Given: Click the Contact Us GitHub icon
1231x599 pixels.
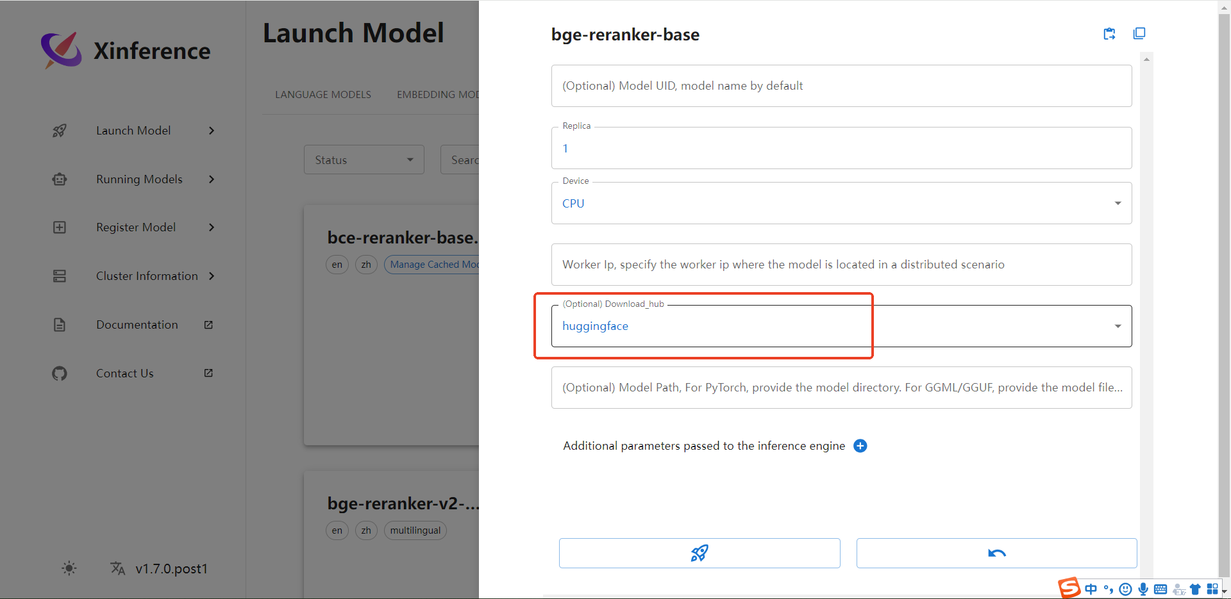Looking at the screenshot, I should [x=59, y=373].
